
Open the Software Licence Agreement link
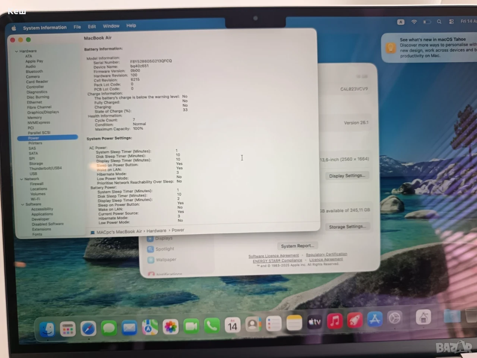(x=274, y=256)
